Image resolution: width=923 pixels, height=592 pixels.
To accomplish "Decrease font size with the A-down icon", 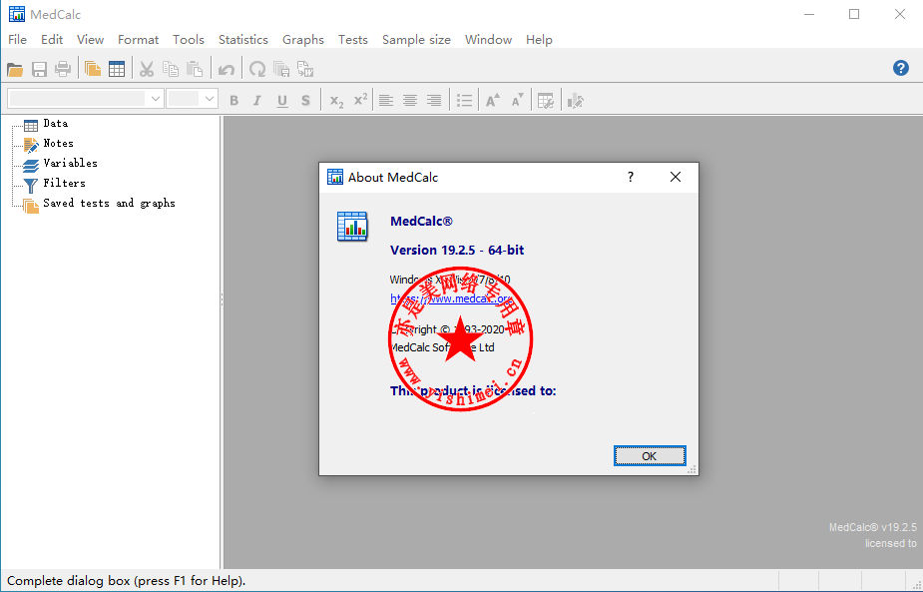I will [517, 101].
